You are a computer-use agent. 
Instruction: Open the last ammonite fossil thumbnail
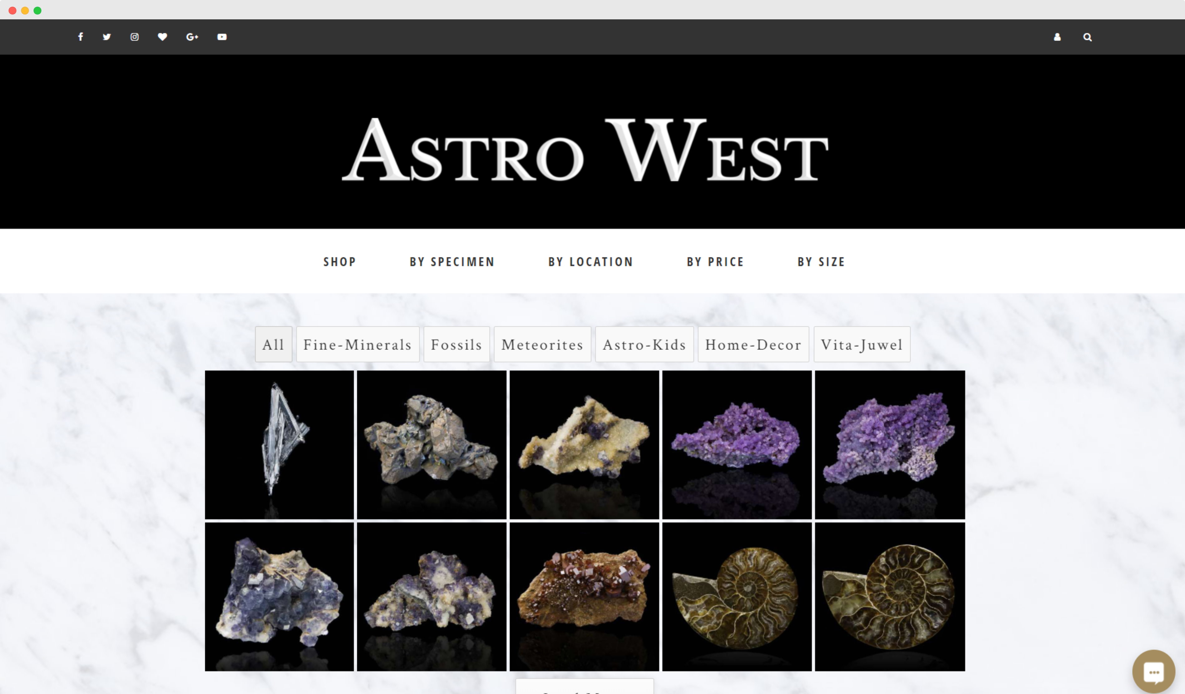click(890, 597)
